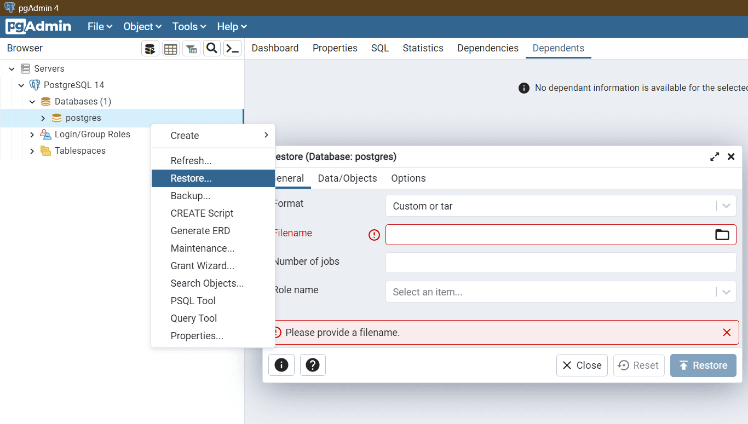Click the Number of jobs input field
Viewport: 748px width, 424px height.
[560, 263]
